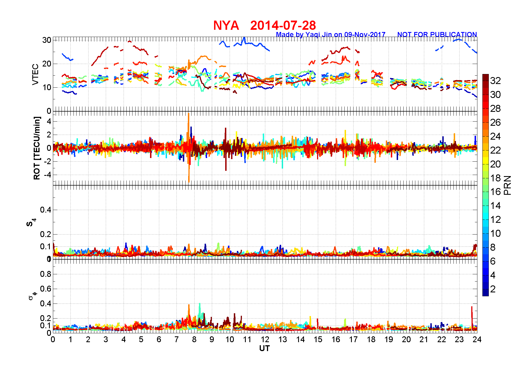This screenshot has height=370, width=530.
Task: Click sigma-phi axis tick label "0.6"
Action: pyautogui.click(x=46, y=289)
